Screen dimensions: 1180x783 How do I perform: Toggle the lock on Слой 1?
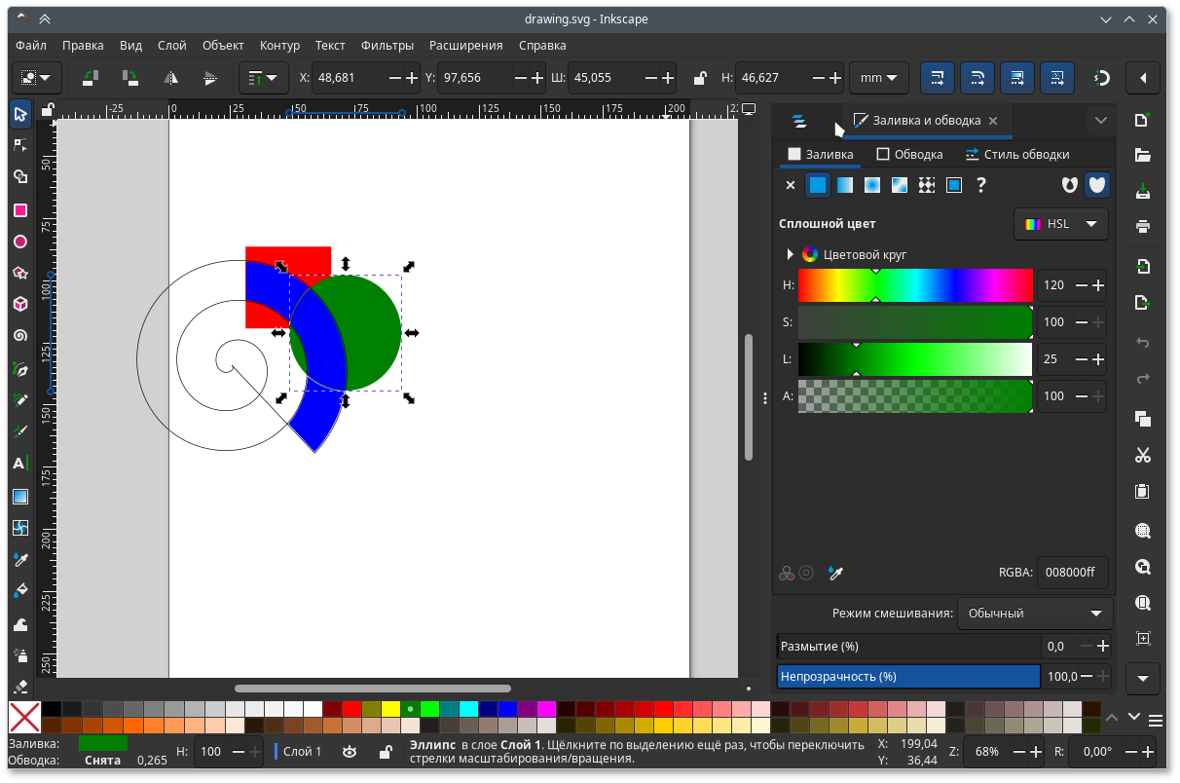click(x=386, y=751)
